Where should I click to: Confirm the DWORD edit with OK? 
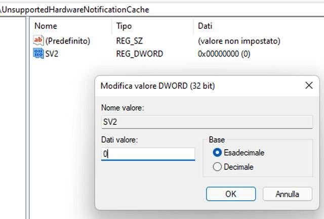coord(231,194)
